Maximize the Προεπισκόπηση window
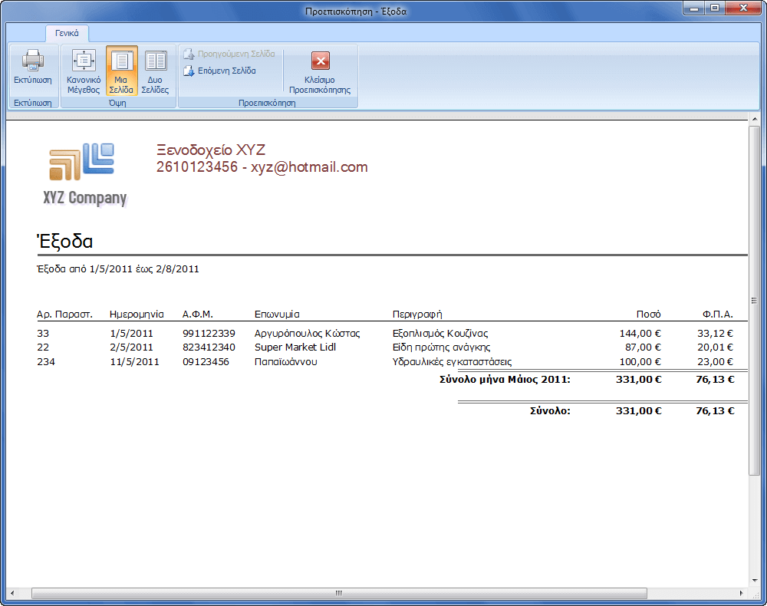 (715, 8)
